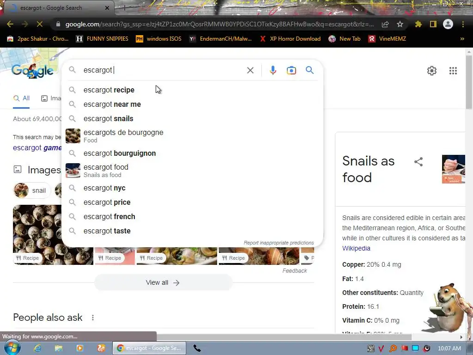Click the browser back arrow
473x355 pixels.
click(x=10, y=24)
